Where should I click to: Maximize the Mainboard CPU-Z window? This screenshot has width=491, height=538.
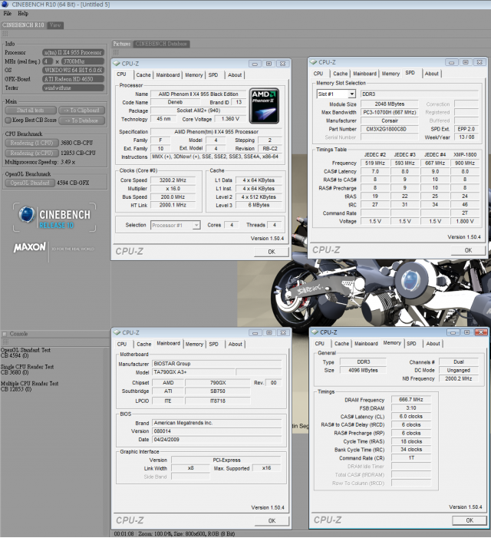click(x=269, y=333)
